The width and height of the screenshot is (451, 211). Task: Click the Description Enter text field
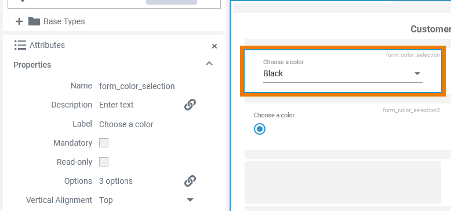(x=116, y=105)
